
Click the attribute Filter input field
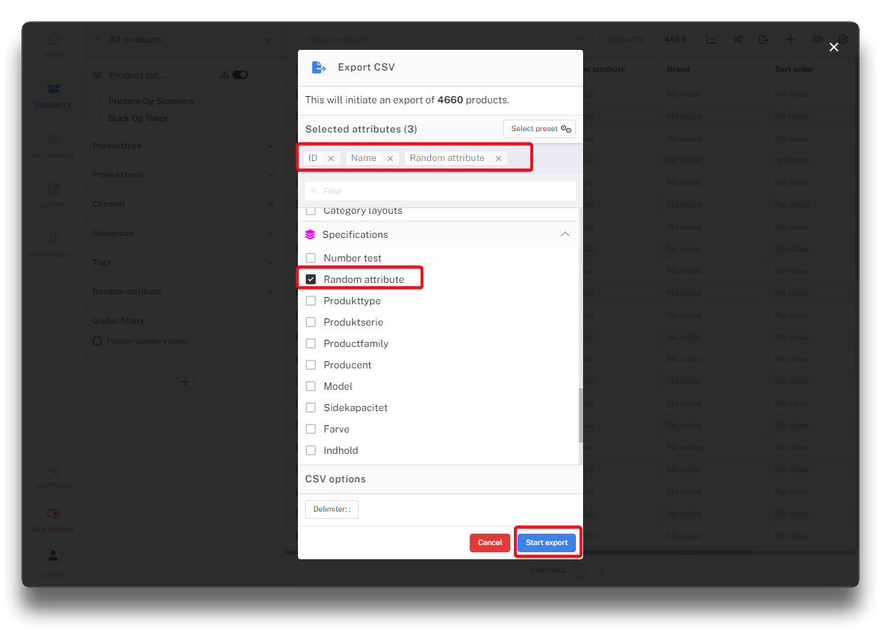(x=440, y=191)
